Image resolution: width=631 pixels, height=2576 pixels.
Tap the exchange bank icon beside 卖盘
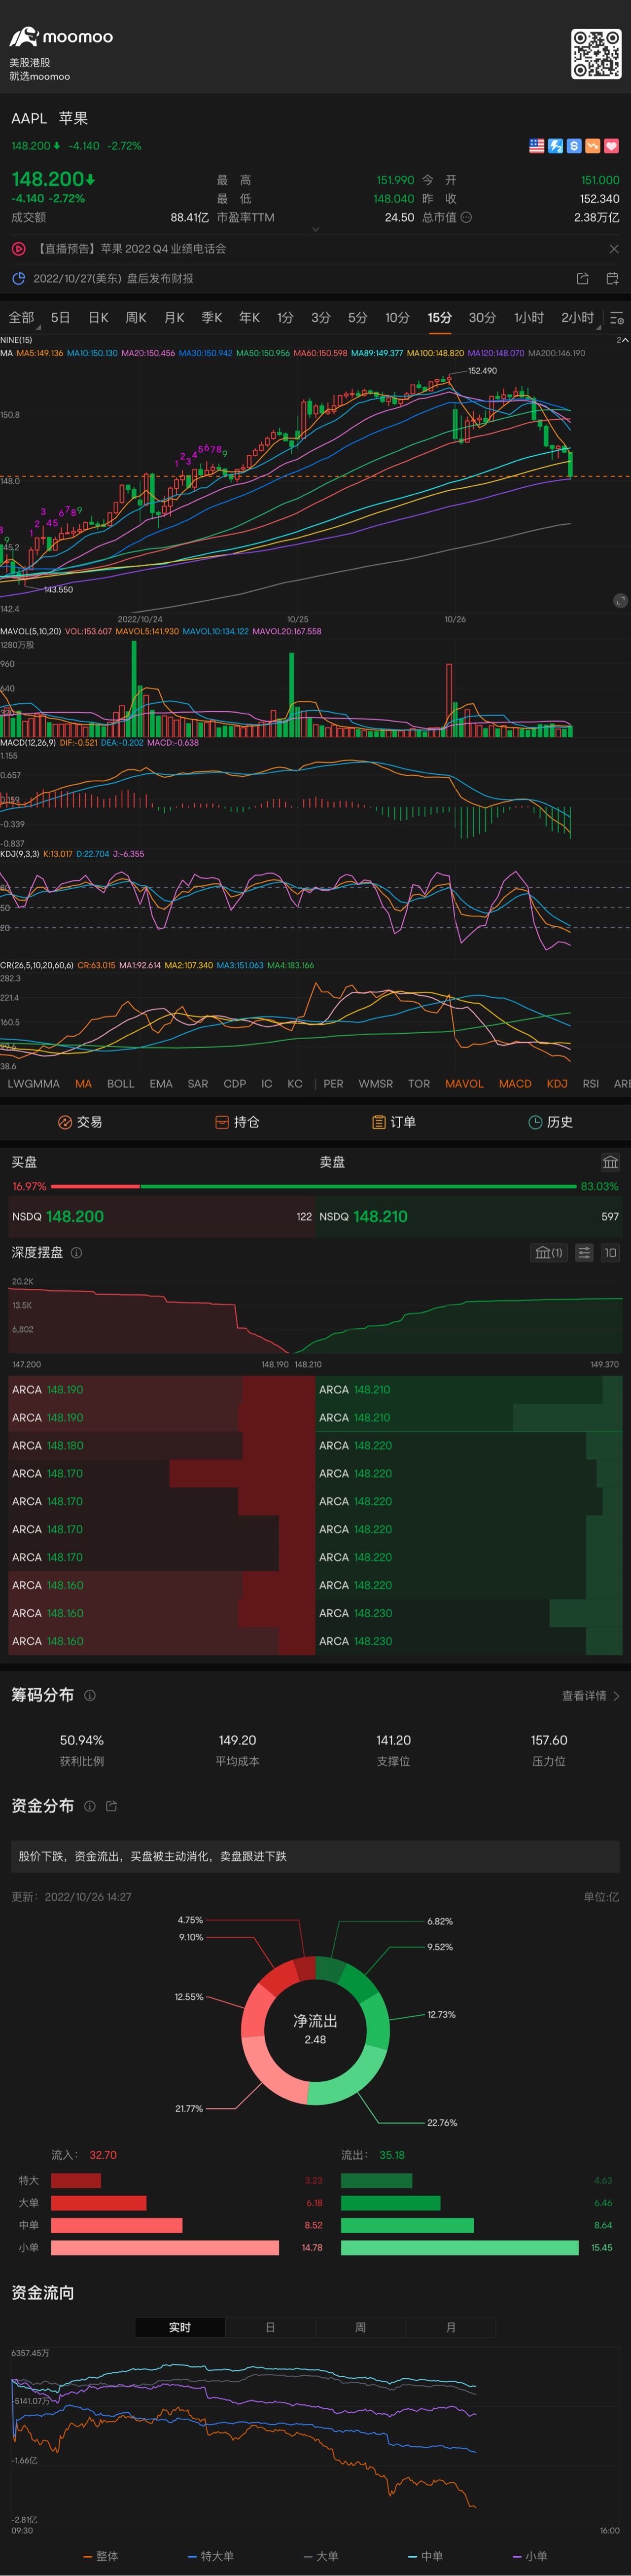coord(610,1162)
